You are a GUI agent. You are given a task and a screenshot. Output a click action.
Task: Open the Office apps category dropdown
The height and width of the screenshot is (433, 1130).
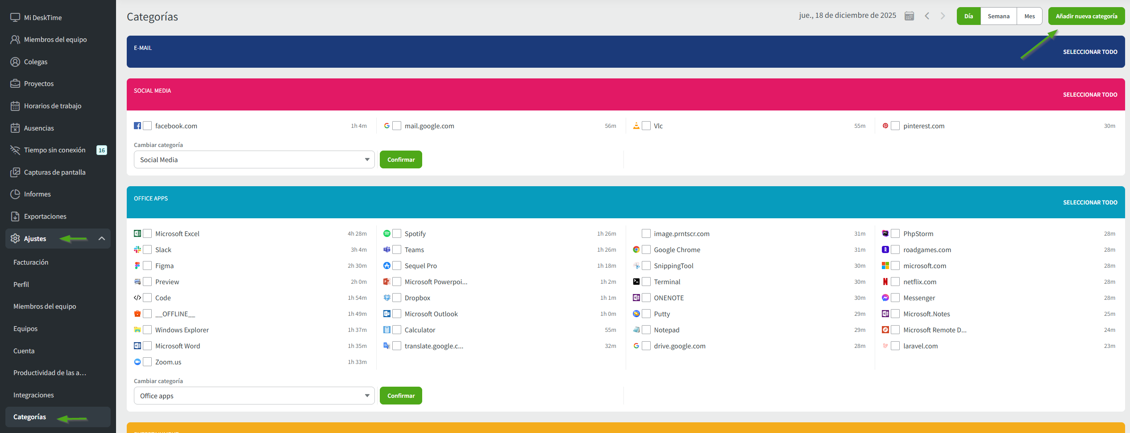[254, 396]
